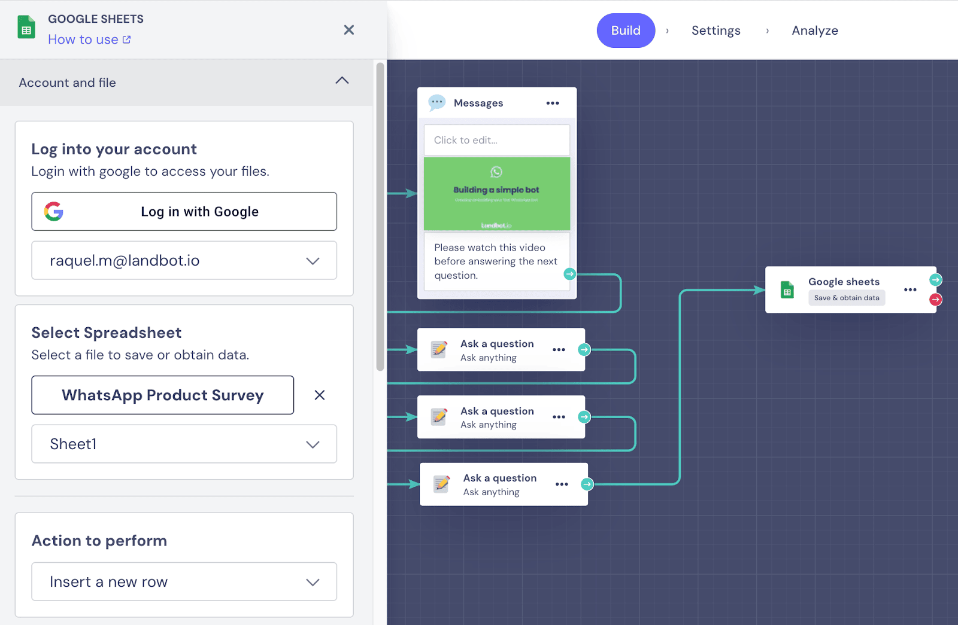Click the Google sheets block spreadsheet icon
Viewport: 958px width, 625px height.
click(787, 290)
